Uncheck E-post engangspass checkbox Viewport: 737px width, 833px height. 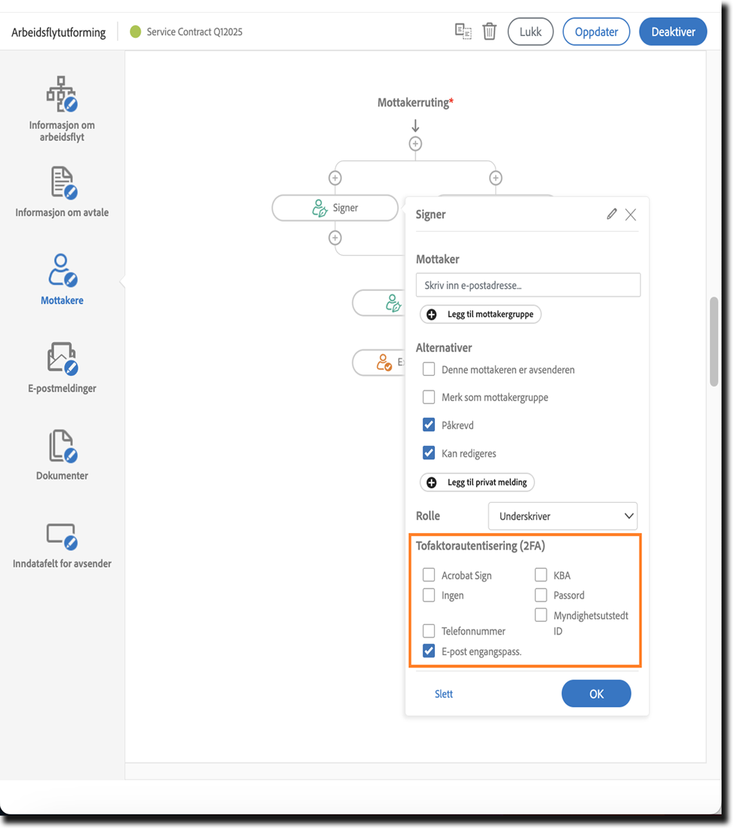[428, 651]
